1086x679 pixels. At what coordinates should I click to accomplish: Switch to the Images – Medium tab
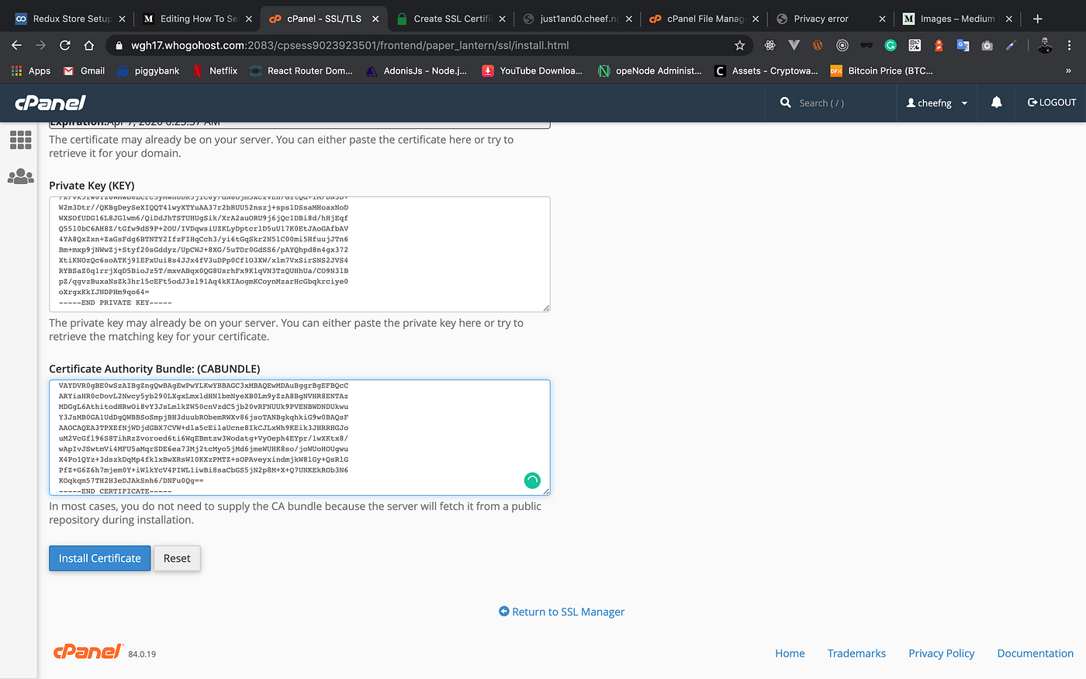tap(956, 19)
